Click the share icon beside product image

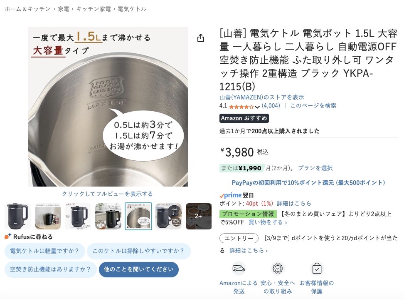[201, 38]
